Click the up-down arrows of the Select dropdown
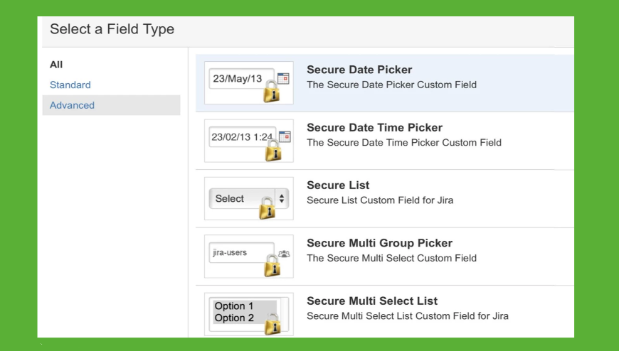619x351 pixels. [x=282, y=199]
